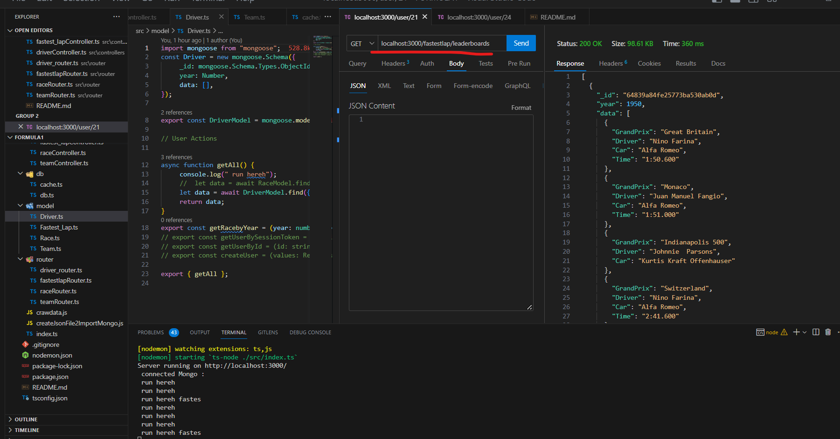Collapse the FORMULA1 section in Explorer
This screenshot has width=840, height=439.
[x=10, y=137]
